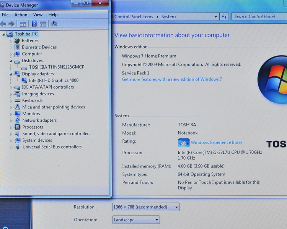This screenshot has width=287, height=229.
Task: Click the Action pane toolbar icon beside Help
Action: coord(43,24)
